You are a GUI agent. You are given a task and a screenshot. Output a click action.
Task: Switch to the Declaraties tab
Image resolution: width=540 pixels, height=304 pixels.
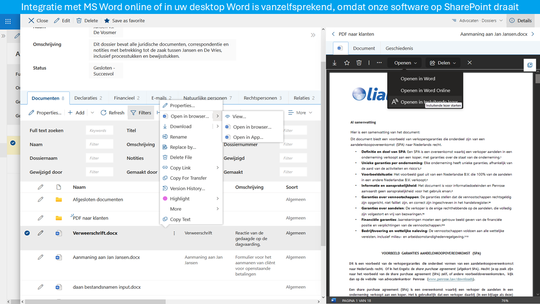[88, 98]
